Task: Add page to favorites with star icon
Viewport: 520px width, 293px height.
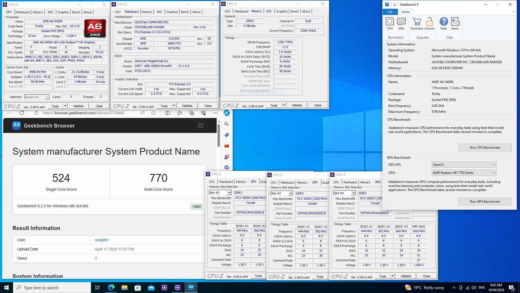Action: (x=153, y=113)
